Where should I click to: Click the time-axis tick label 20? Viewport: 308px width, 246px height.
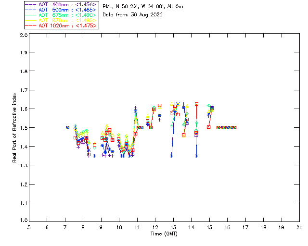pos(299,227)
